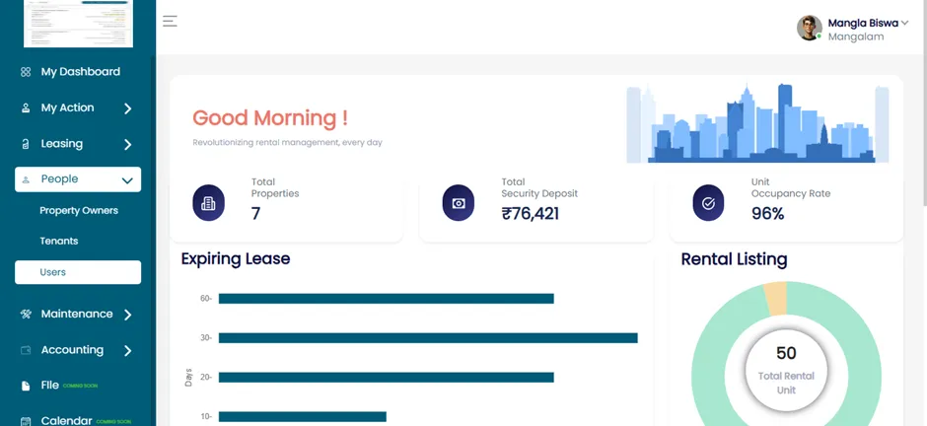Select the Users submenu item
The width and height of the screenshot is (927, 426).
pos(78,272)
